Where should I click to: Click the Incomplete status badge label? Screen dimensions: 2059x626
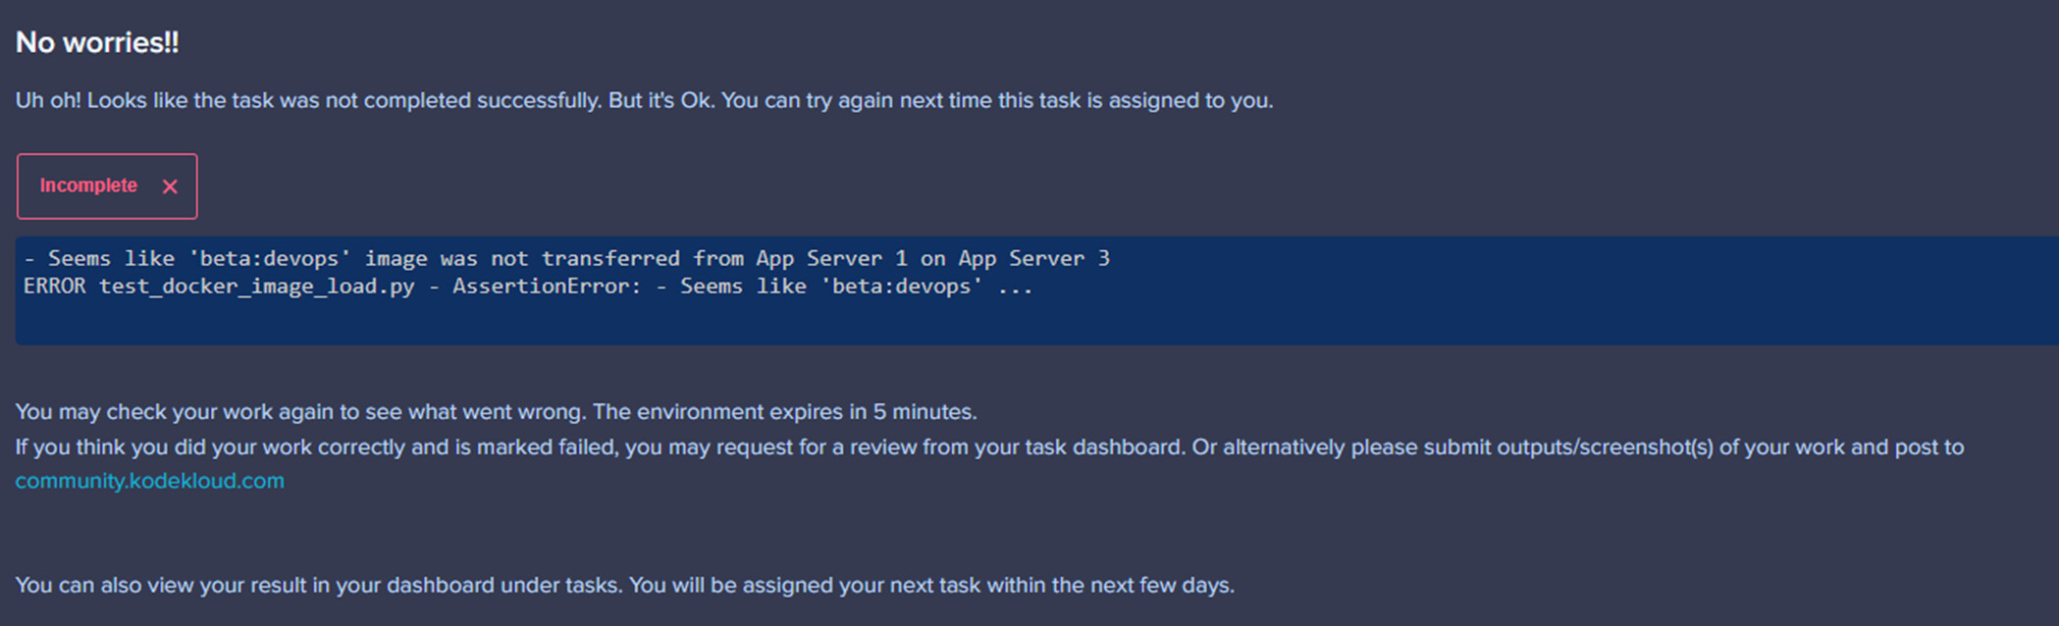88,185
